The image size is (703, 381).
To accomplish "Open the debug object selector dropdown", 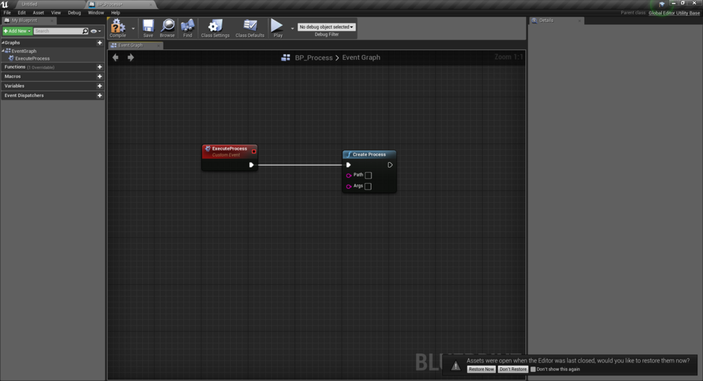I will pos(326,27).
